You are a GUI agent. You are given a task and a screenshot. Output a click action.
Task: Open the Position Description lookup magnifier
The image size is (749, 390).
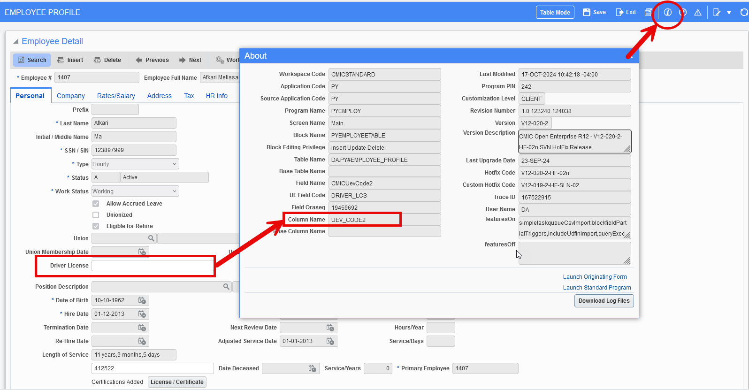point(226,287)
